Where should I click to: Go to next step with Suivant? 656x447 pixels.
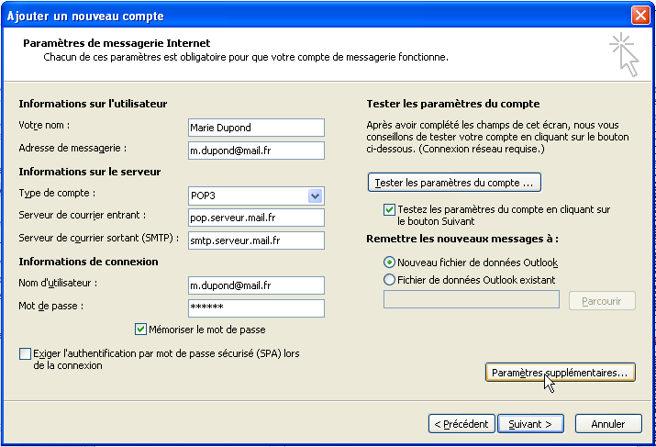(x=530, y=424)
